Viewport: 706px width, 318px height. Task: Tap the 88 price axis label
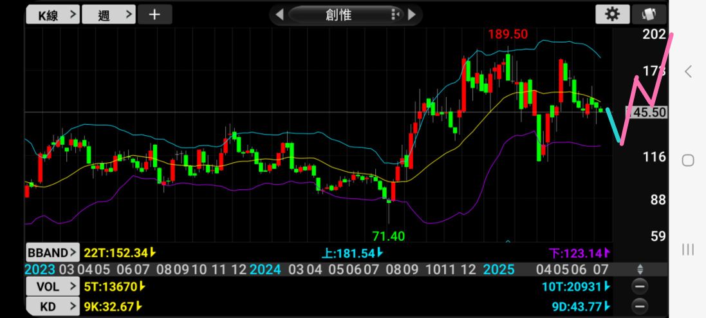pos(658,200)
